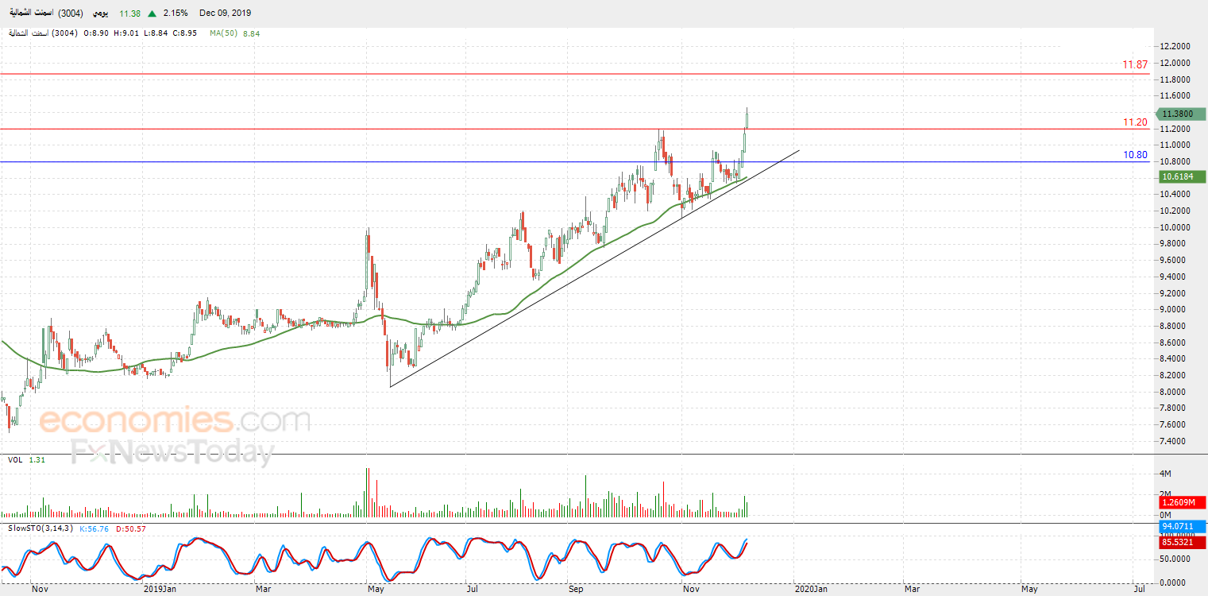Click the H:9.01 high value
This screenshot has width=1208, height=596.
point(127,33)
